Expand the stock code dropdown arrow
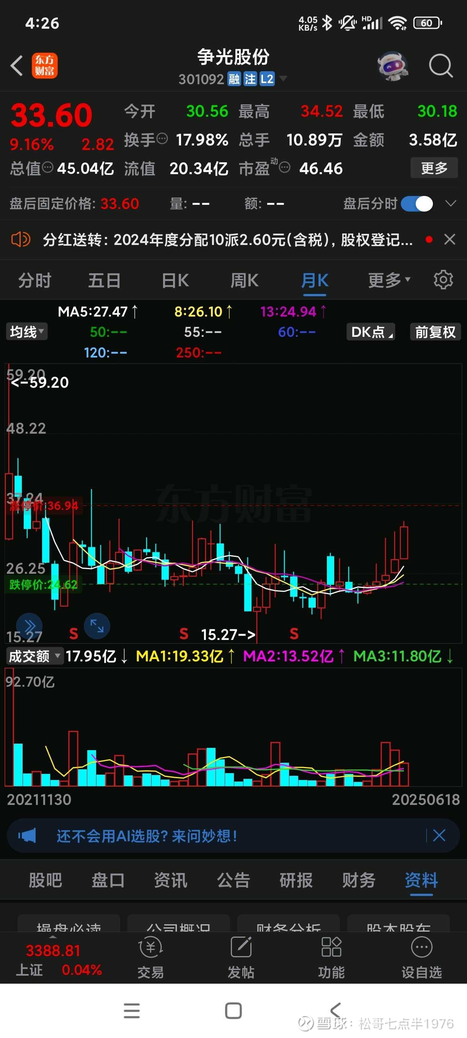Screen dimensions: 467x1038 click(283, 78)
